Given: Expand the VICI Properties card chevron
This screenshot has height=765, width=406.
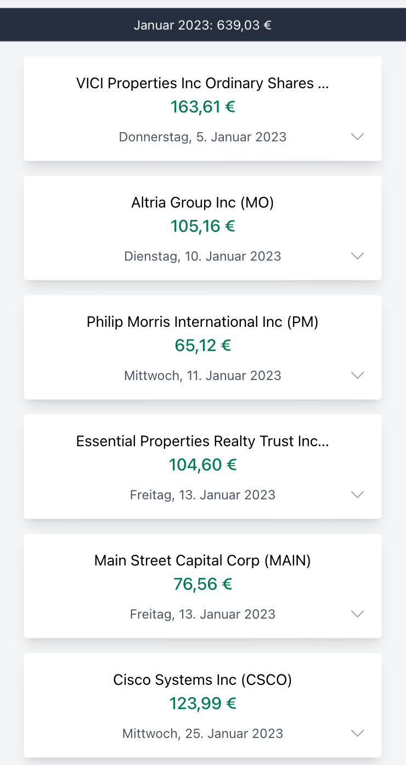Looking at the screenshot, I should 357,137.
